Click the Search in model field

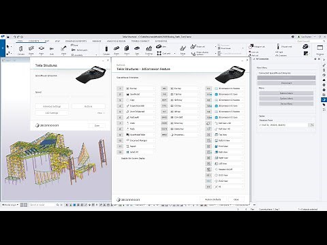[42, 205]
